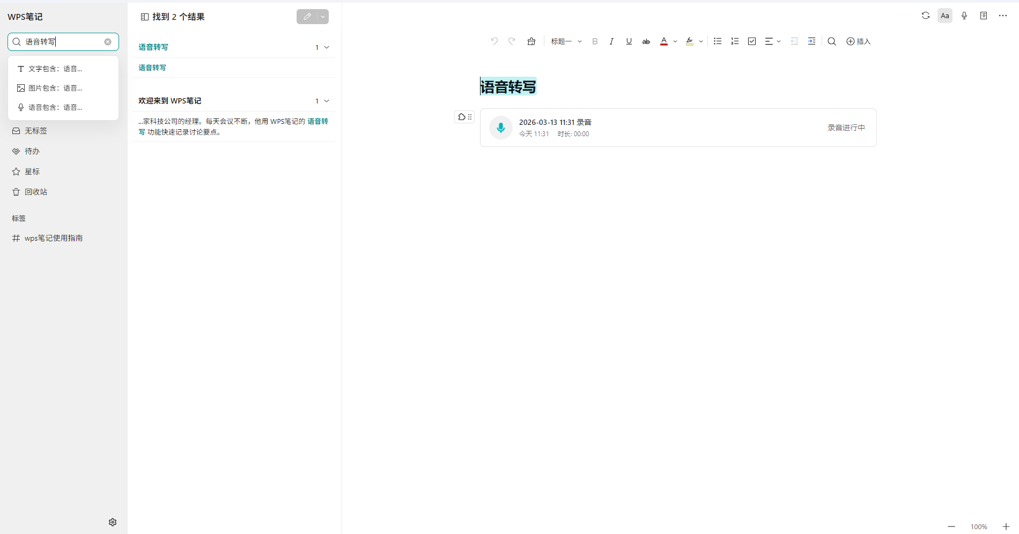Click the 录音进行中 recording status

[846, 128]
